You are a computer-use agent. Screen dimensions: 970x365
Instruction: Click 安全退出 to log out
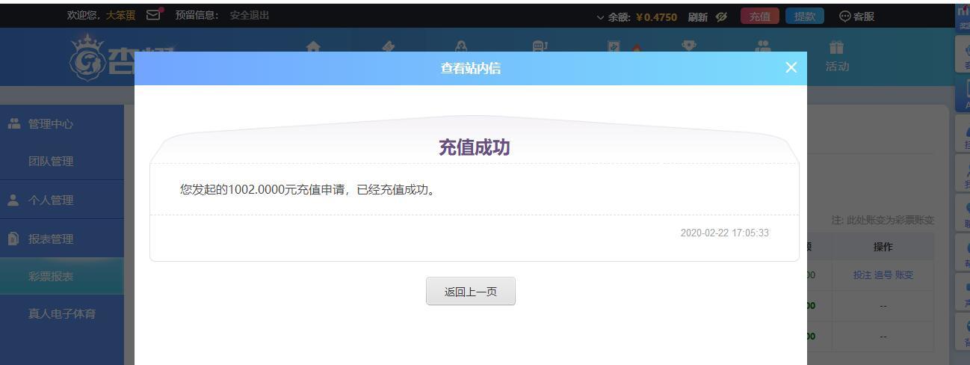[250, 15]
